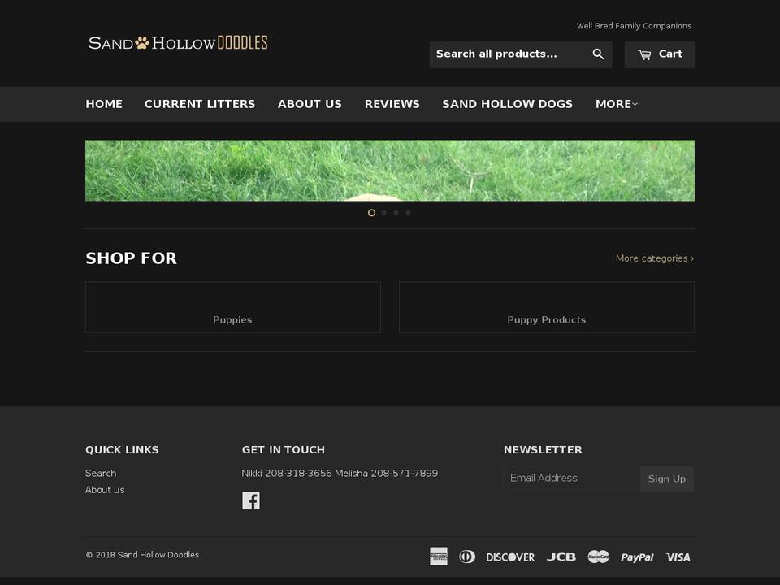Click the PayPal payment icon
Screen dimensions: 780x585
point(637,557)
